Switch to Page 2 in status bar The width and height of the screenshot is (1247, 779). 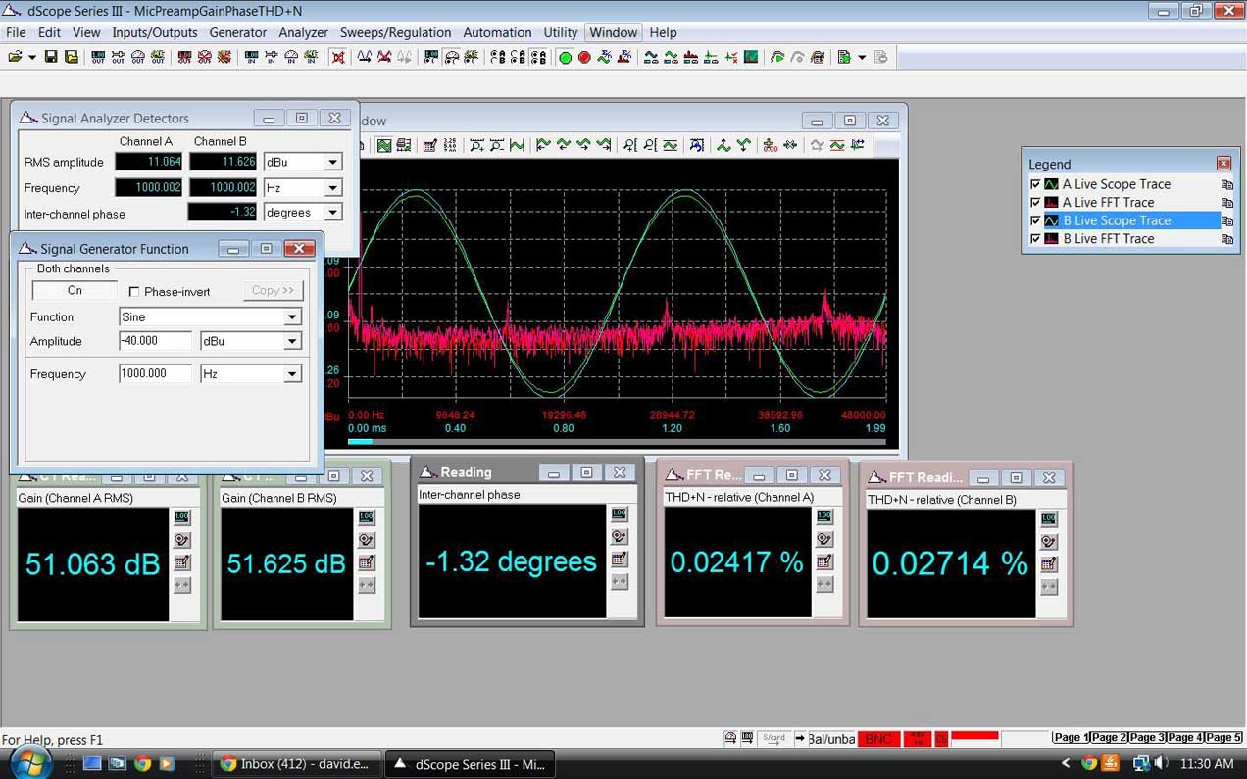click(1108, 738)
